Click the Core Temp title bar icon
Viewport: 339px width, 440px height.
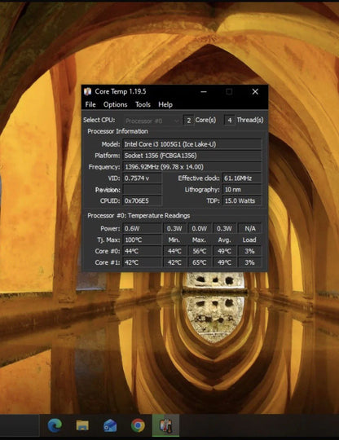88,91
